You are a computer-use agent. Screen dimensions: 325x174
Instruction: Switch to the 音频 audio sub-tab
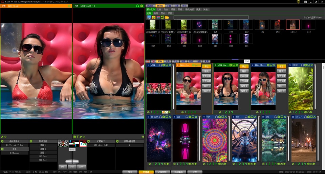156,13
